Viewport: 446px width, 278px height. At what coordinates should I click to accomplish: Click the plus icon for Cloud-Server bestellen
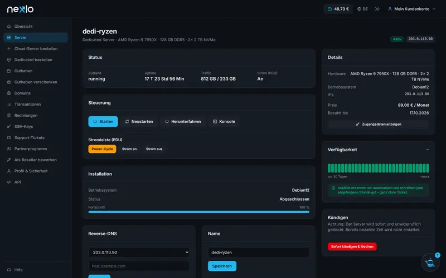pos(9,48)
